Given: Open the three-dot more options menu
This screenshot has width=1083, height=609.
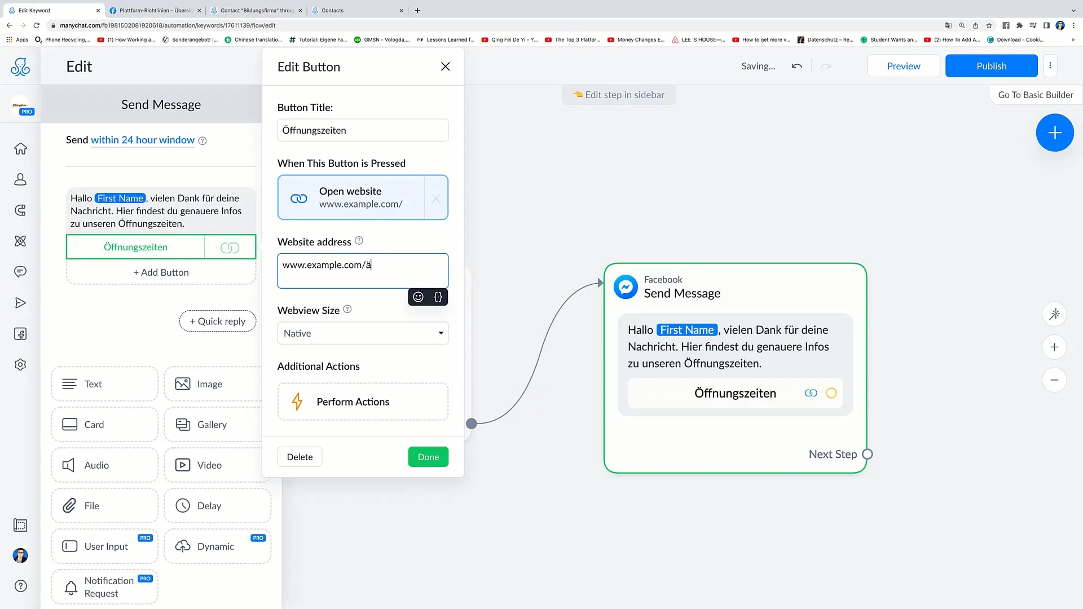Looking at the screenshot, I should pos(1050,66).
